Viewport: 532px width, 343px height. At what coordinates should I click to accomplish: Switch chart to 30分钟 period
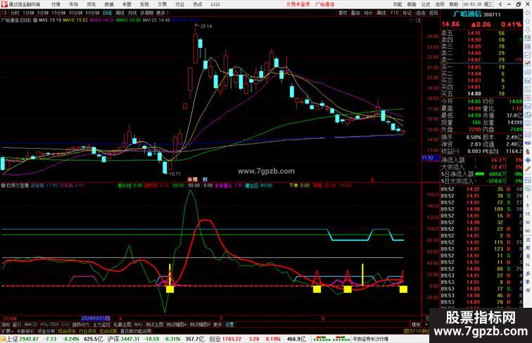tap(75, 13)
